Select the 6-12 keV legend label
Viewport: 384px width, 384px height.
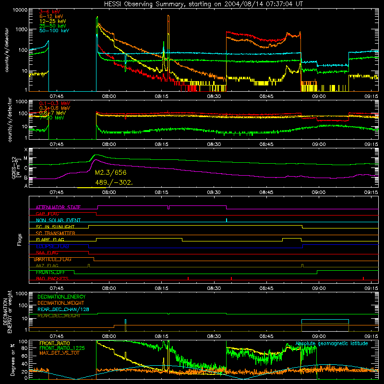pos(51,16)
